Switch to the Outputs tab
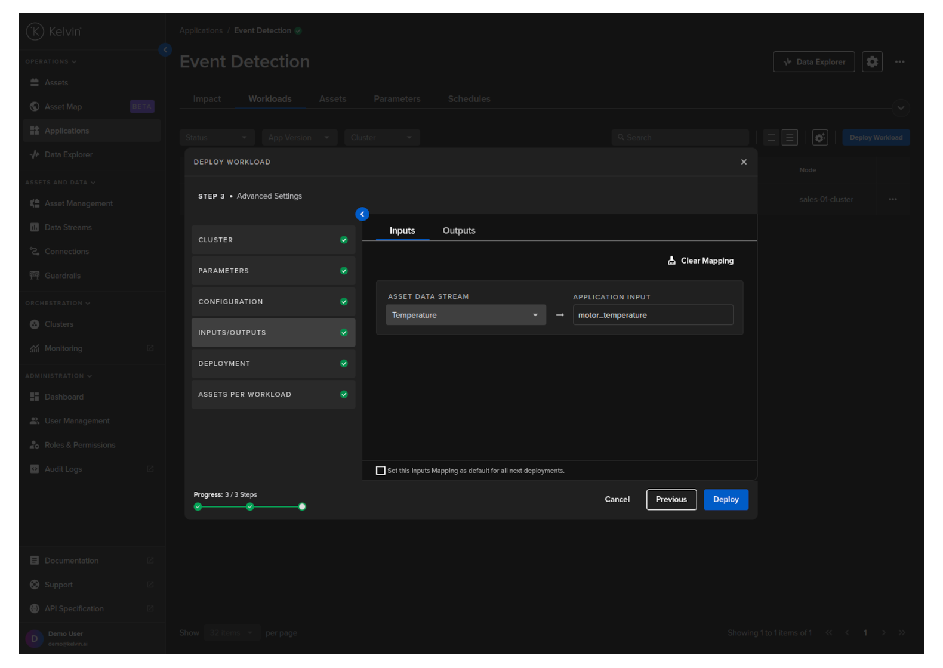This screenshot has height=668, width=943. (x=458, y=231)
